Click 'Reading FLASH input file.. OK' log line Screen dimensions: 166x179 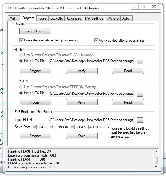tap(30, 151)
